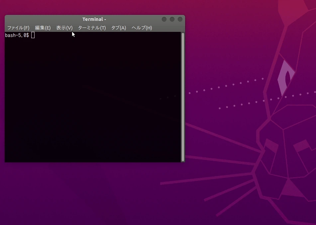
Task: Open the タブ(A) menu
Action: click(x=118, y=28)
